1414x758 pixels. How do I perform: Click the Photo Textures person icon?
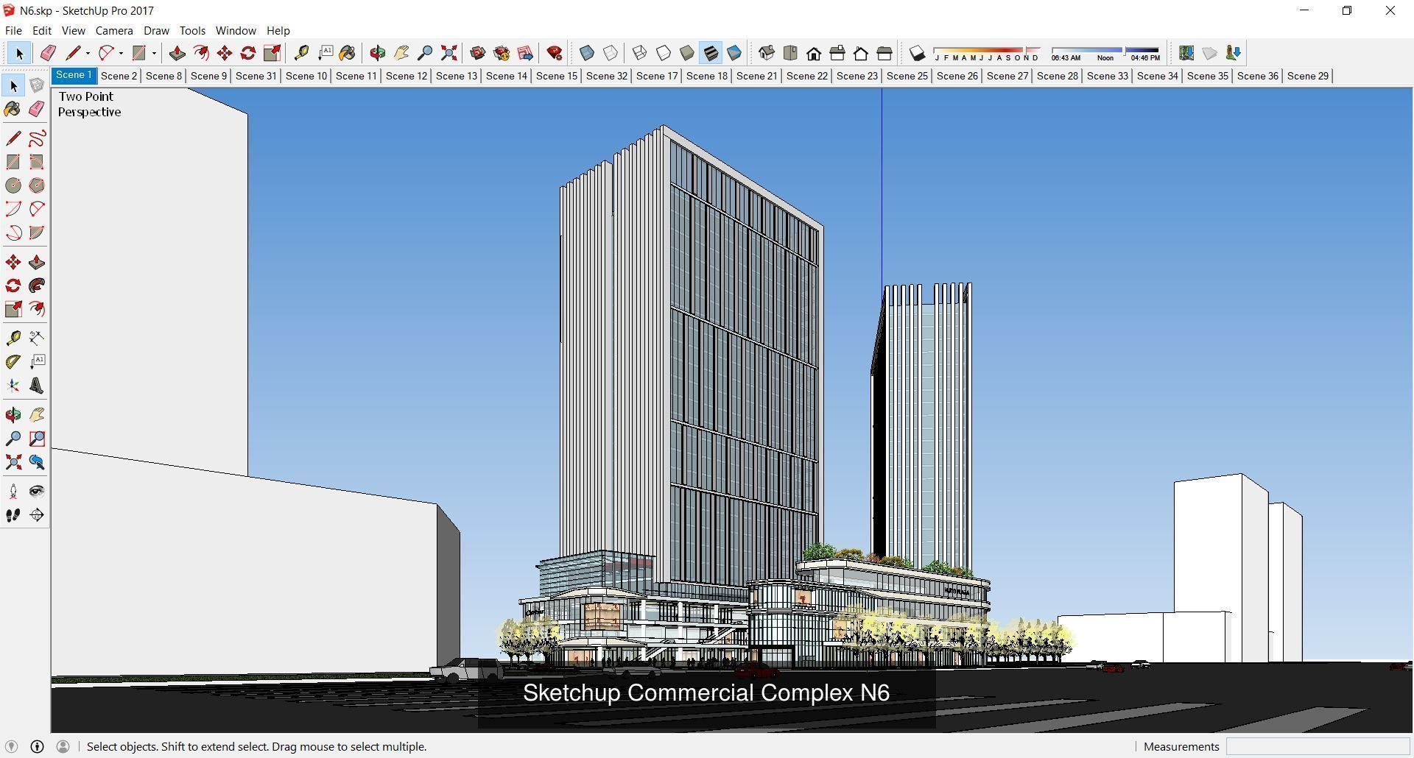(x=1234, y=53)
